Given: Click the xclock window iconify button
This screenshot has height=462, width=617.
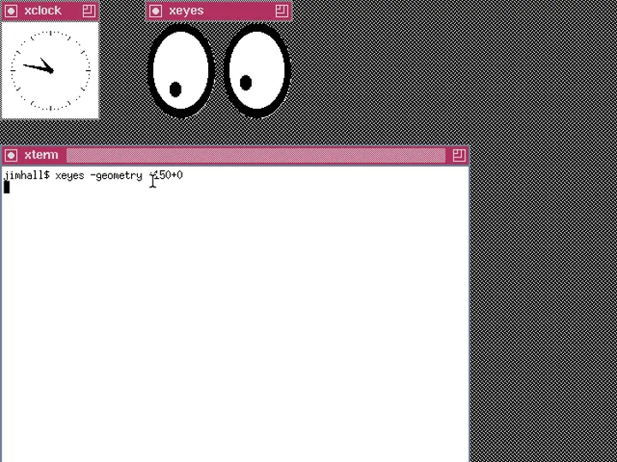Looking at the screenshot, I should coord(11,11).
